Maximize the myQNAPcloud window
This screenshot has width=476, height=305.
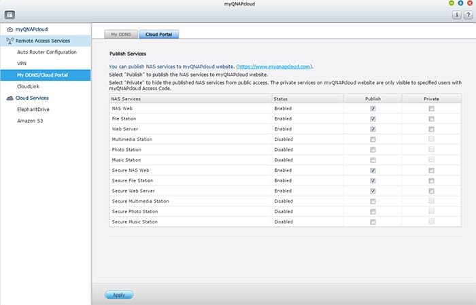tap(460, 3)
